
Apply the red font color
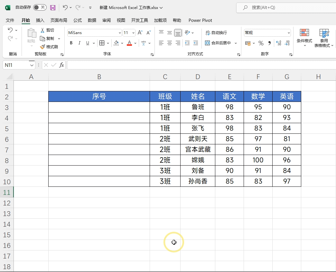tap(129, 43)
